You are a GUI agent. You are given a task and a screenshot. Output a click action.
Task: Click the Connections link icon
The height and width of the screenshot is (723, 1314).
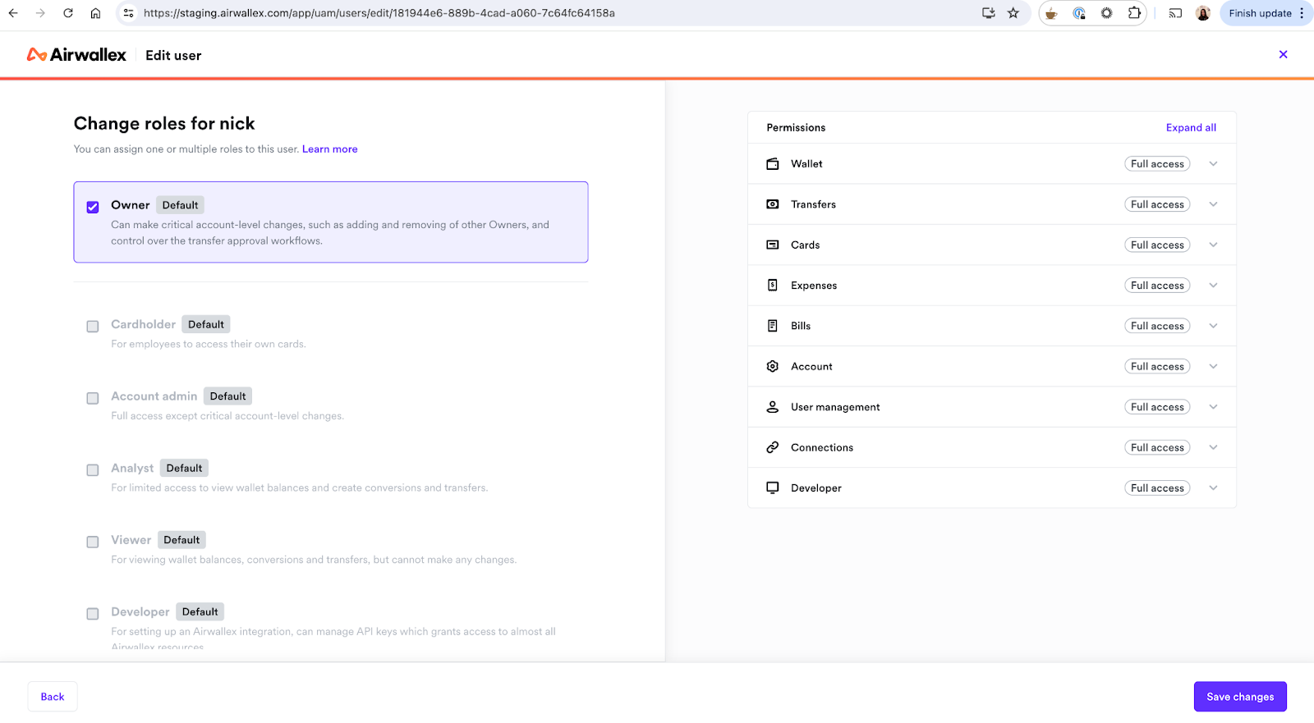tap(772, 447)
